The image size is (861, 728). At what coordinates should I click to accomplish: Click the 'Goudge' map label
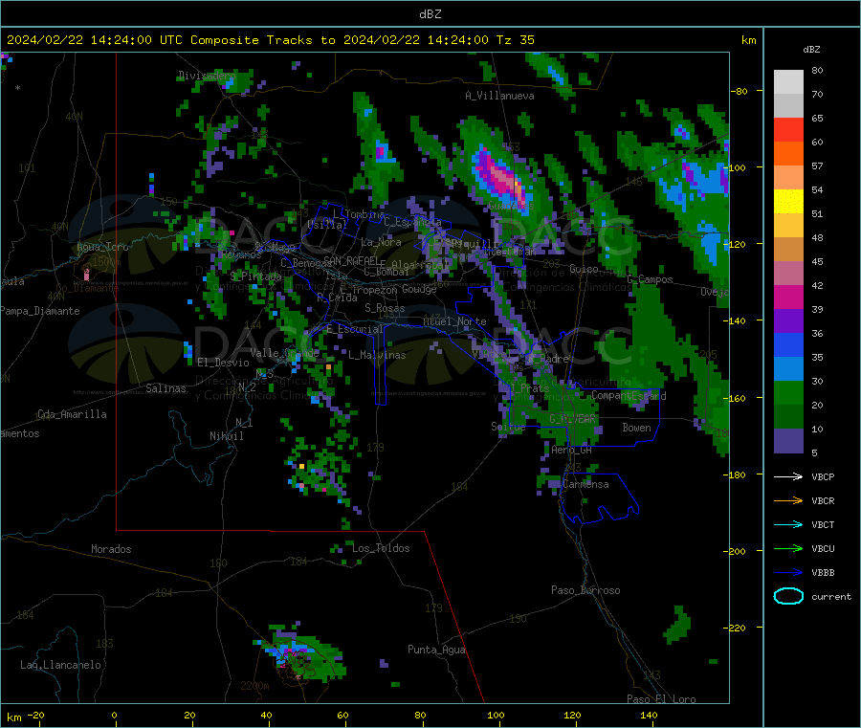pos(419,289)
